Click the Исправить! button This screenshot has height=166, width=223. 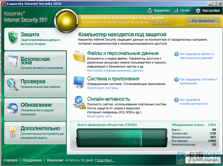[203, 21]
